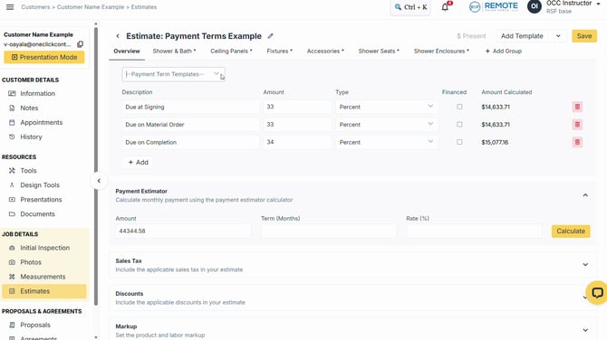Click the History clock icon
The image size is (607, 340).
[x=12, y=137]
